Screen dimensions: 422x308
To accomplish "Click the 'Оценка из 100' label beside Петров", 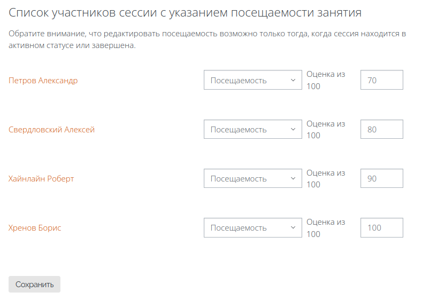I will 326,80.
